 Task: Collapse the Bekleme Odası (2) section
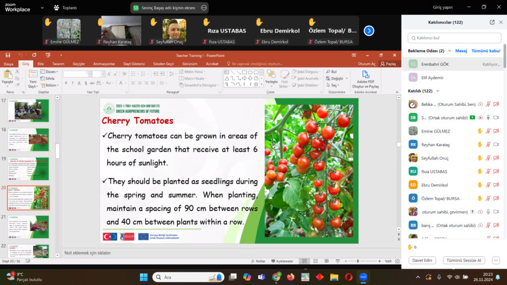coord(449,51)
